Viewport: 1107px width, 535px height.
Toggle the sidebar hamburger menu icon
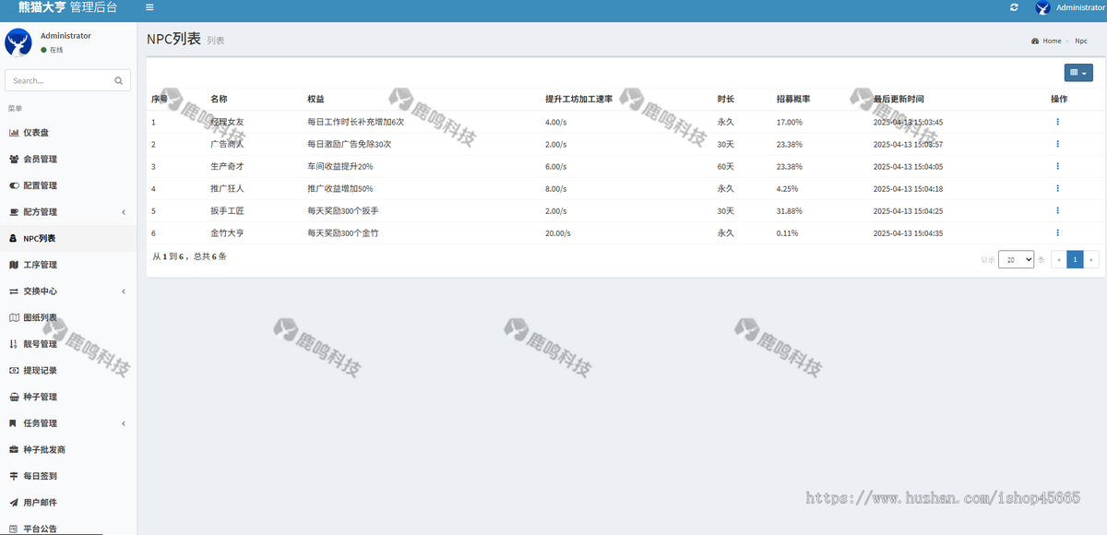coord(149,7)
